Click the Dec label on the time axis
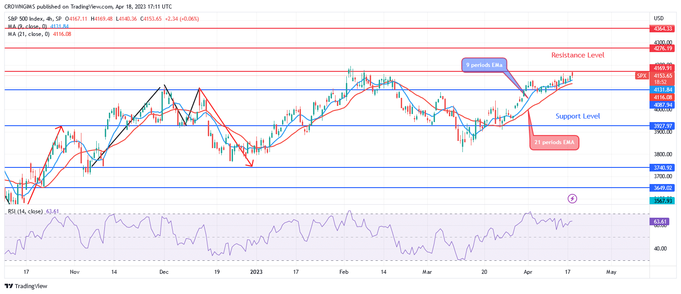Image resolution: width=681 pixels, height=294 pixels. tap(164, 272)
